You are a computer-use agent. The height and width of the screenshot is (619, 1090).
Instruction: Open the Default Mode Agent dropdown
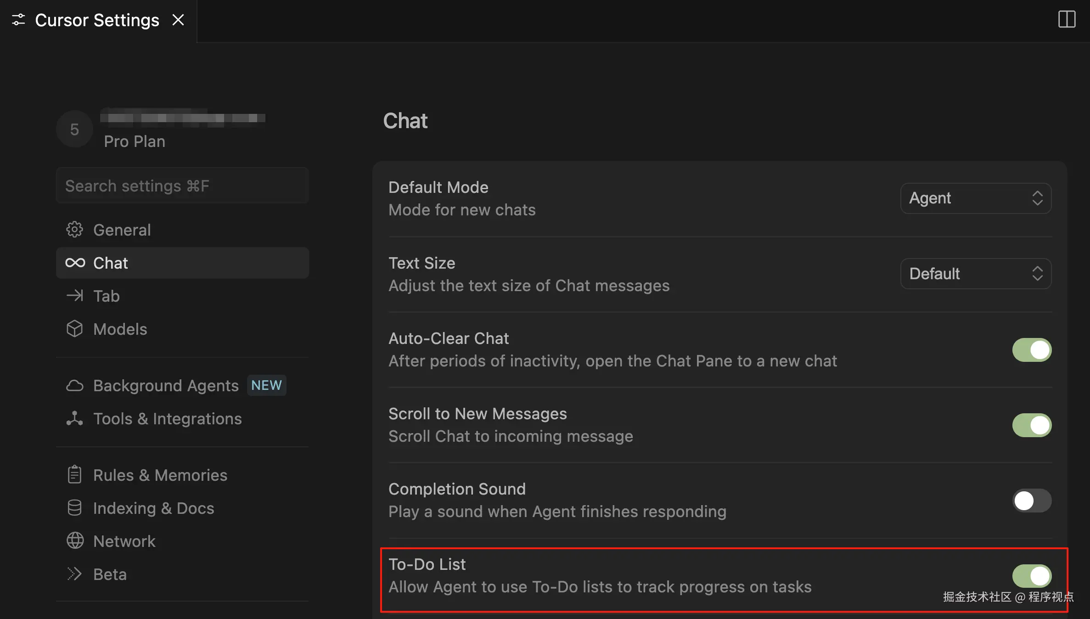pyautogui.click(x=976, y=198)
